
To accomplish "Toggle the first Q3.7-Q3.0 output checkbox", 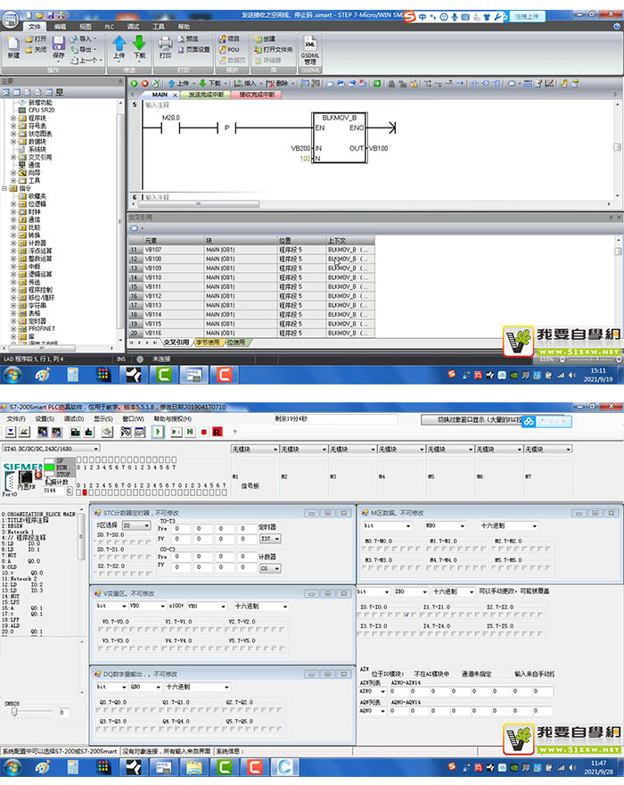I will [99, 729].
